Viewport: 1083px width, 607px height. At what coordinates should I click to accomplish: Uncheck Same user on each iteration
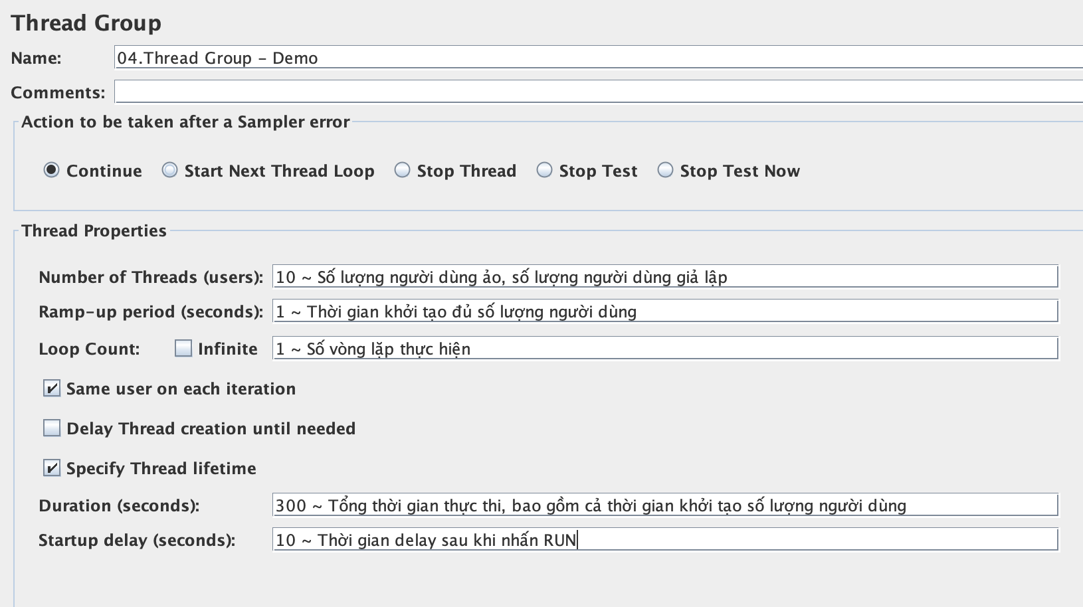[52, 389]
